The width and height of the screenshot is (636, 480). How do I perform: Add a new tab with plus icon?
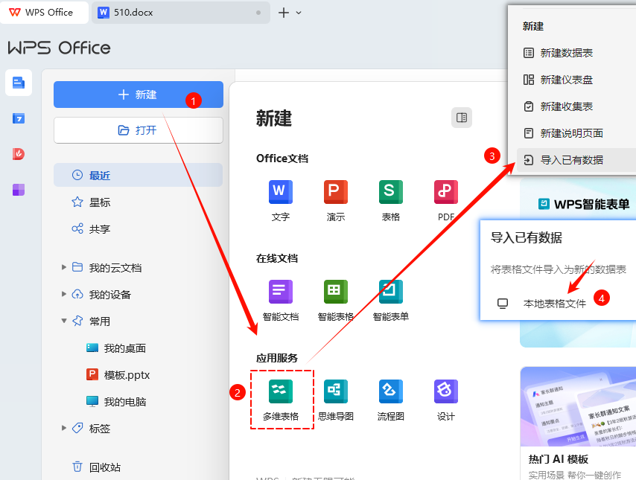tap(284, 13)
